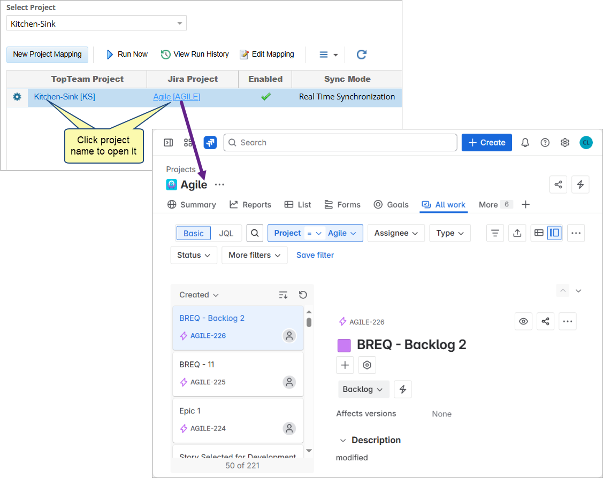Click the Jira notifications bell icon
The image size is (603, 478).
pyautogui.click(x=525, y=142)
